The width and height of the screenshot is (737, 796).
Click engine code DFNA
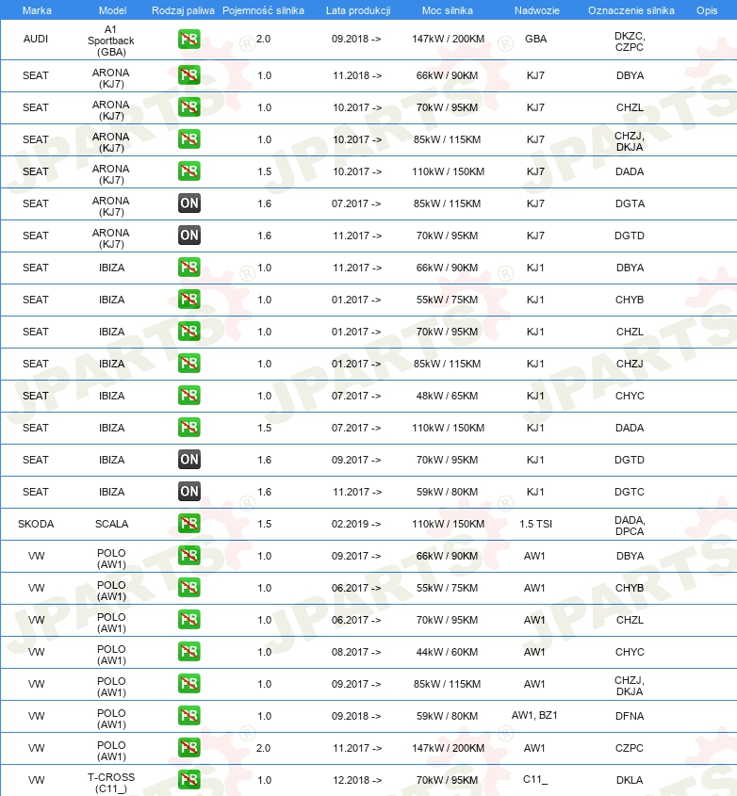coord(630,716)
